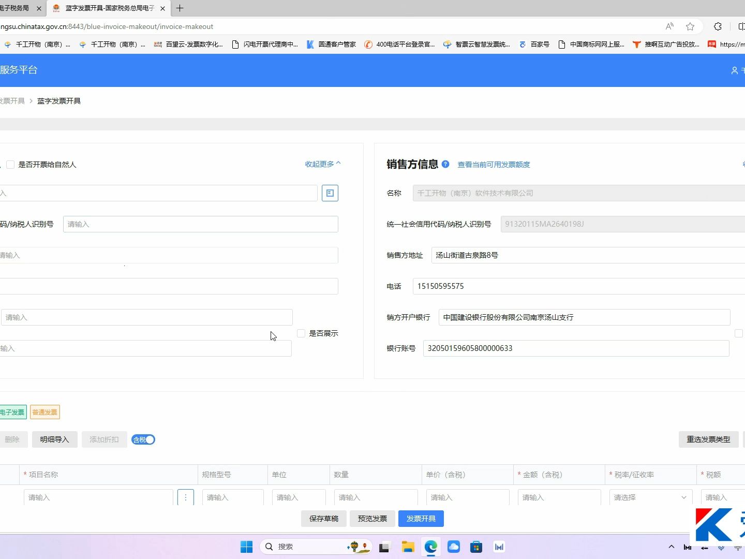Open the 税率/征收率 请选择 dropdown

coord(650,497)
